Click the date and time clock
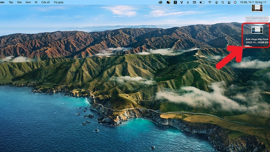 click(x=253, y=2)
